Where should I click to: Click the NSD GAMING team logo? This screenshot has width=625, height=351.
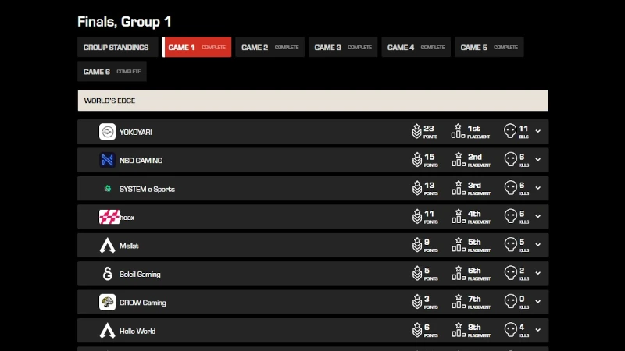(x=107, y=160)
